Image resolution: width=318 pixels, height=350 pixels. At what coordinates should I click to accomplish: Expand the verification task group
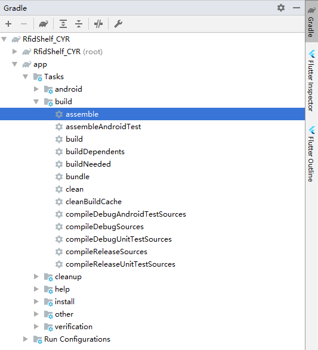pyautogui.click(x=36, y=327)
